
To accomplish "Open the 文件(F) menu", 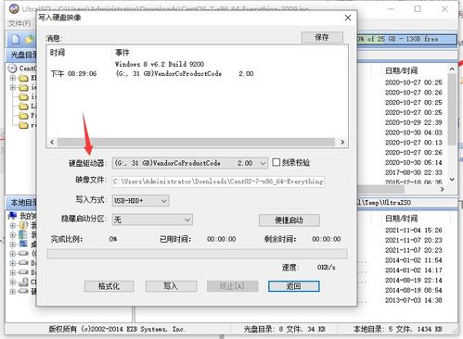I will (x=19, y=23).
